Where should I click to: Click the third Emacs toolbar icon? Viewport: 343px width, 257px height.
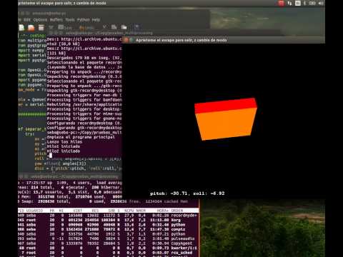[x=41, y=28]
